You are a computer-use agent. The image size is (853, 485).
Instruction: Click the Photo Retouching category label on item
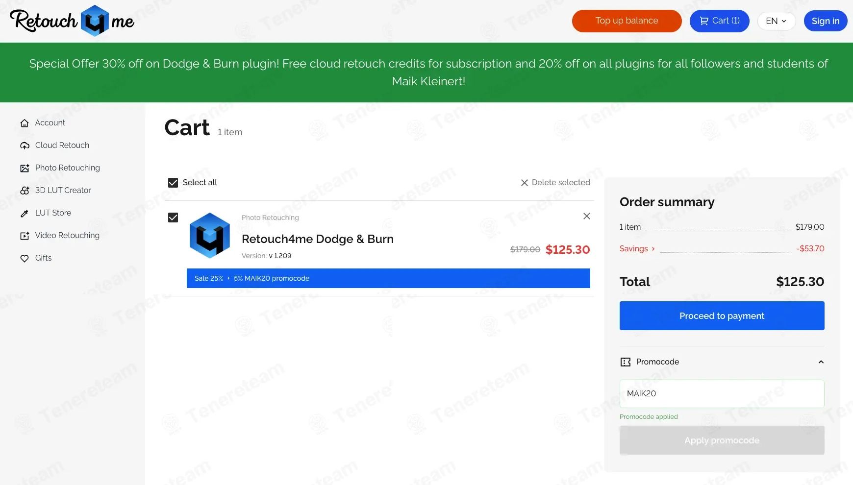(270, 218)
